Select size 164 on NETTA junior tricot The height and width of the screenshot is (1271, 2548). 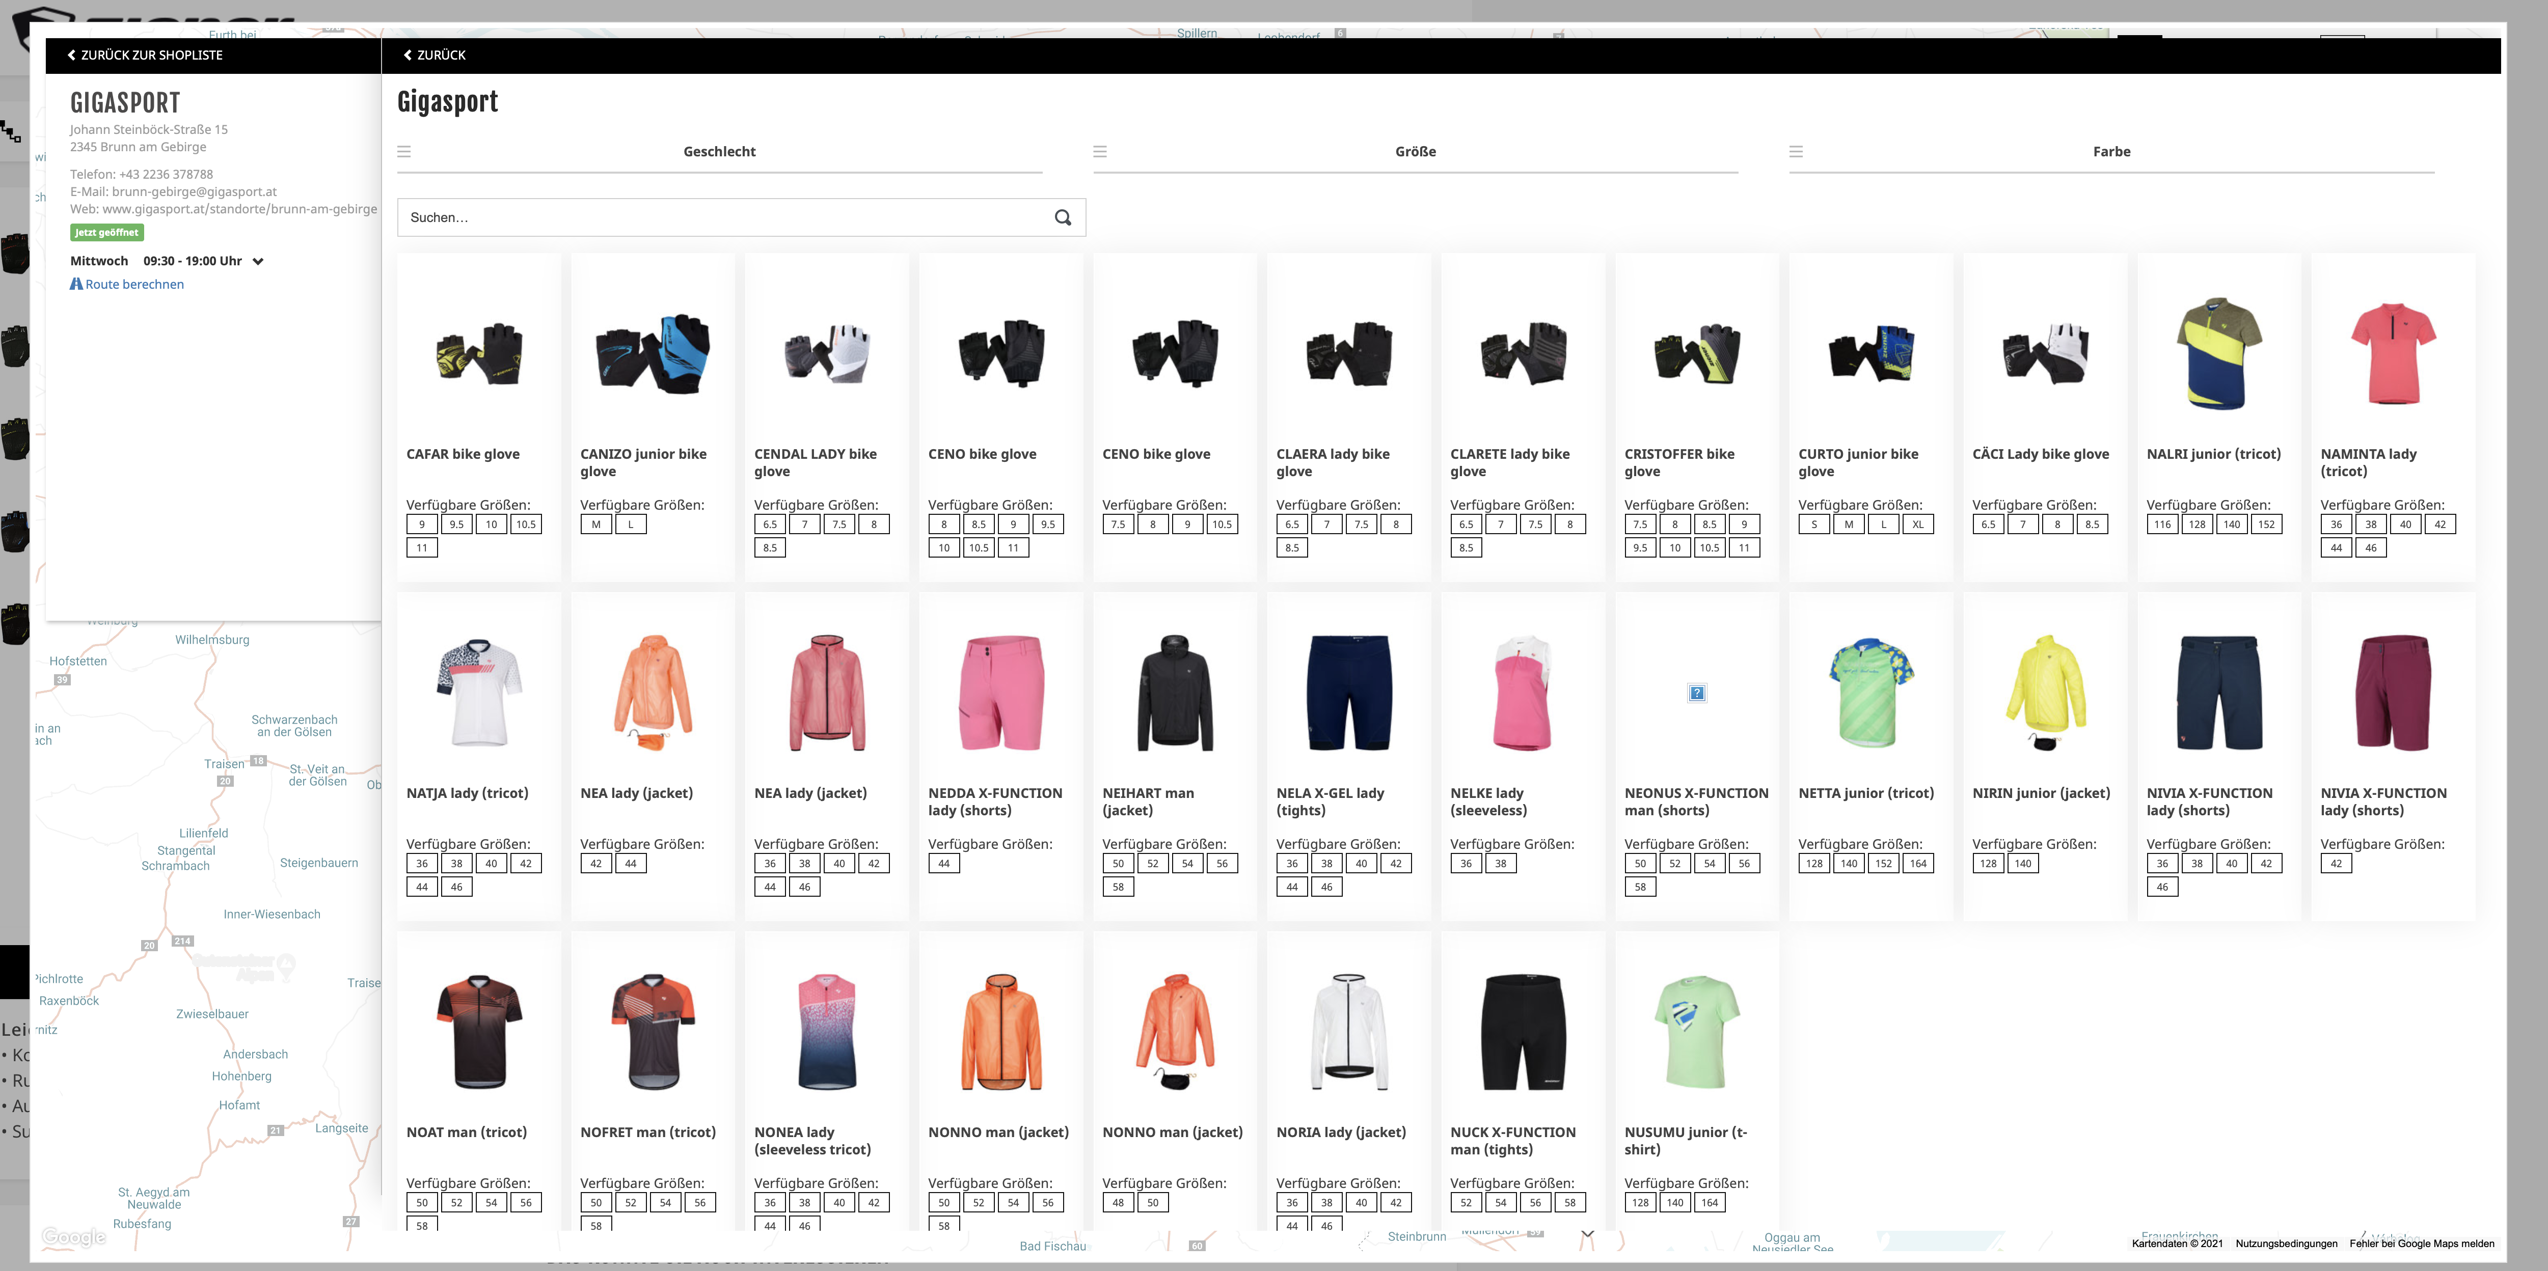click(1918, 864)
